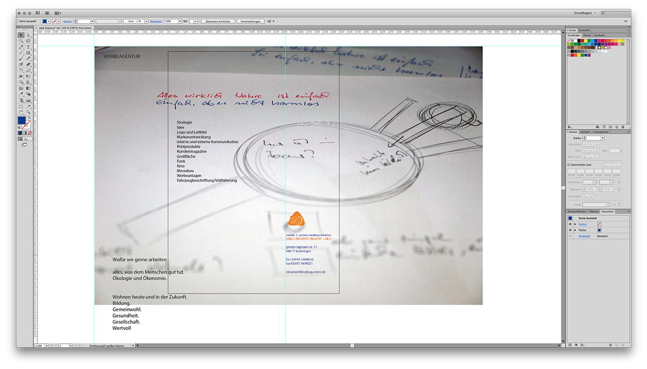Expand the Kontur row in Aussehen panel
The image size is (647, 369).
(x=575, y=224)
